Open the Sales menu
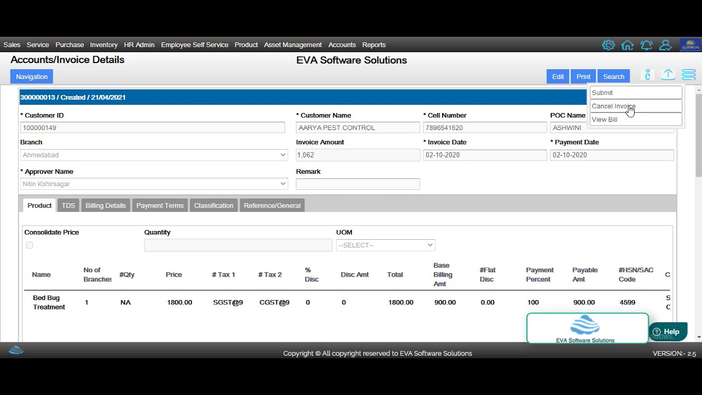Viewport: 702px width, 395px height. [x=12, y=45]
